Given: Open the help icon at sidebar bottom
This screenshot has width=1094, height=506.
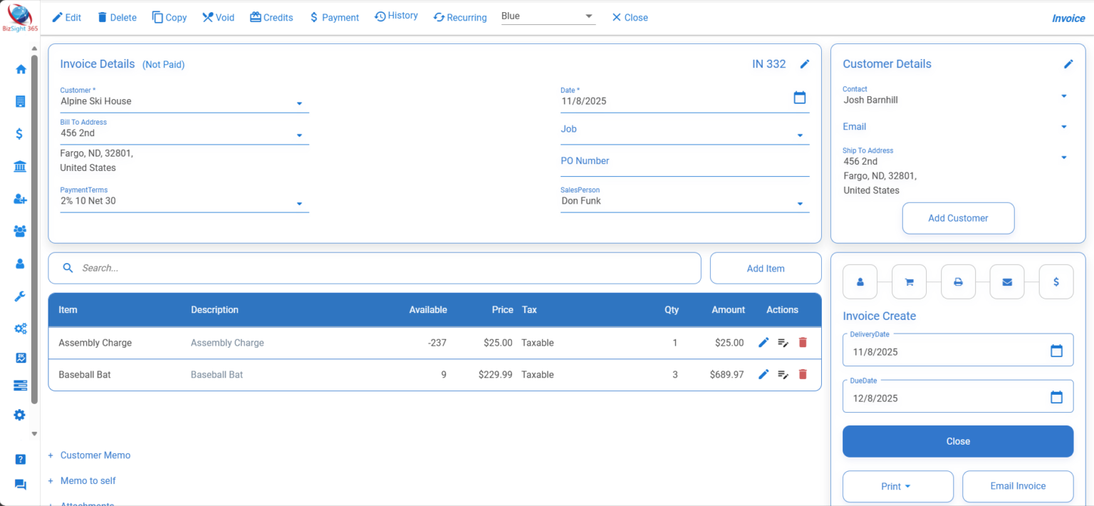Looking at the screenshot, I should [x=20, y=460].
